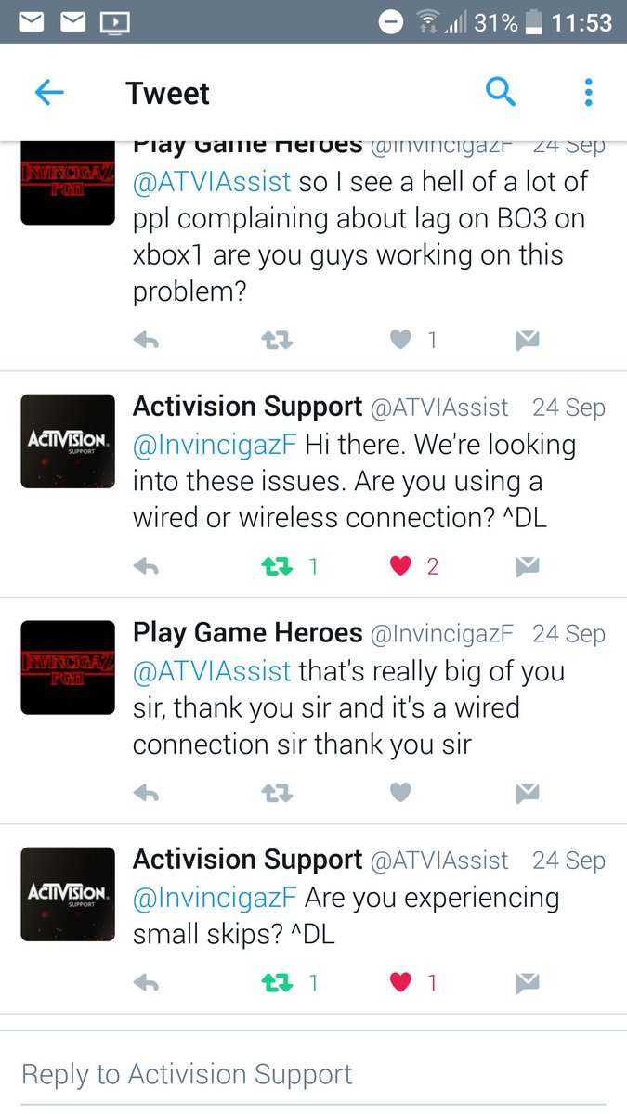Like the tweet about lag on BO3
Viewport: 627px width, 1114px height.
coord(400,341)
